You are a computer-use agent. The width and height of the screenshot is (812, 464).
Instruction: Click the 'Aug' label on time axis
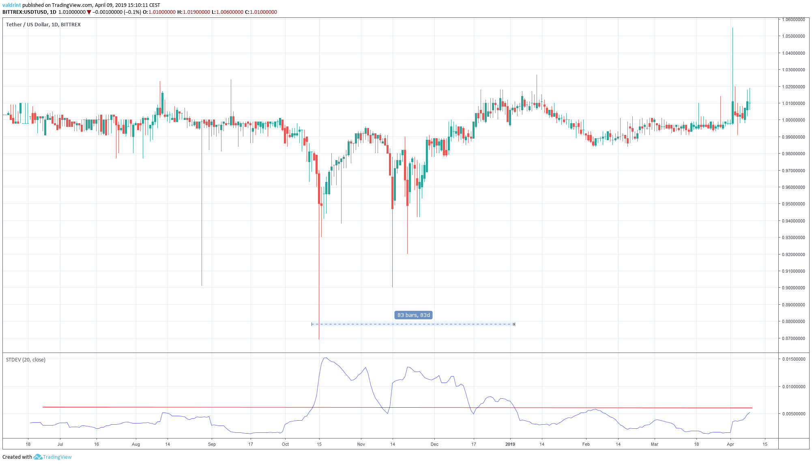(136, 444)
